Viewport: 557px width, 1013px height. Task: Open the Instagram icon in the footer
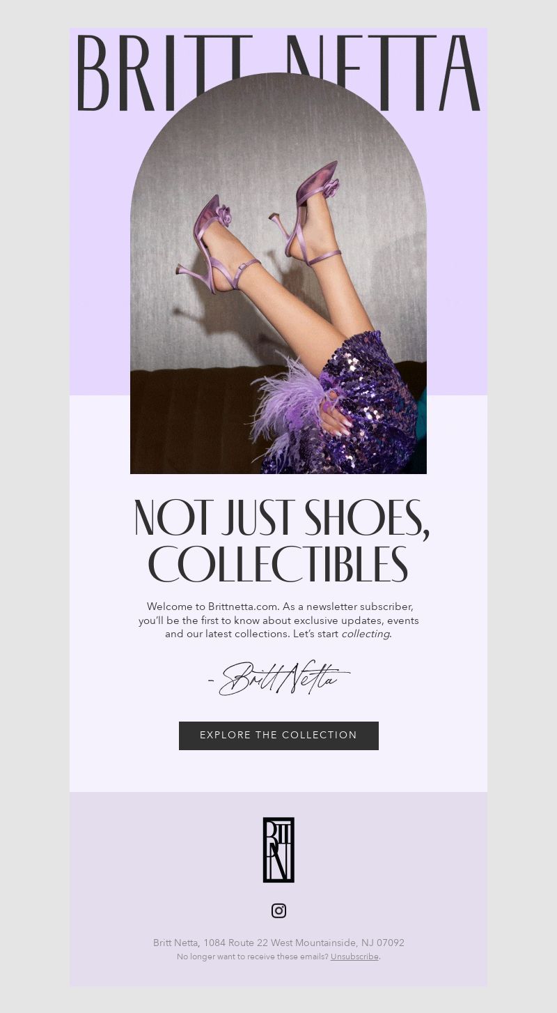click(278, 911)
